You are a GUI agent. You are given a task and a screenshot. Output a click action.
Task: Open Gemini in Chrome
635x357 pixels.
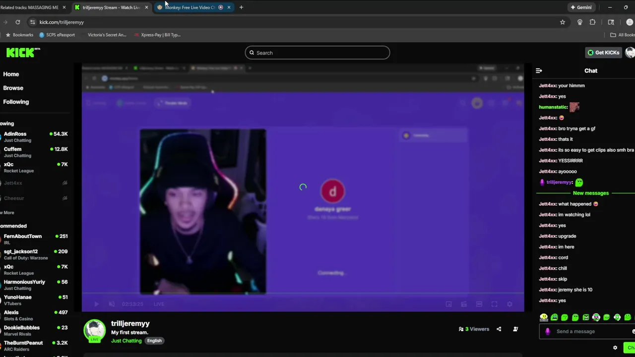pyautogui.click(x=581, y=7)
